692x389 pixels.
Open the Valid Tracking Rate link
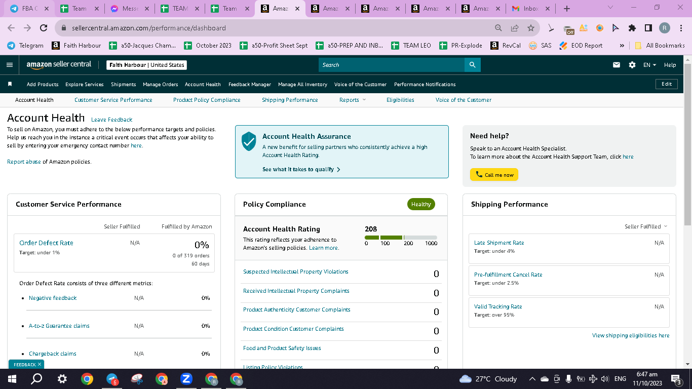498,306
